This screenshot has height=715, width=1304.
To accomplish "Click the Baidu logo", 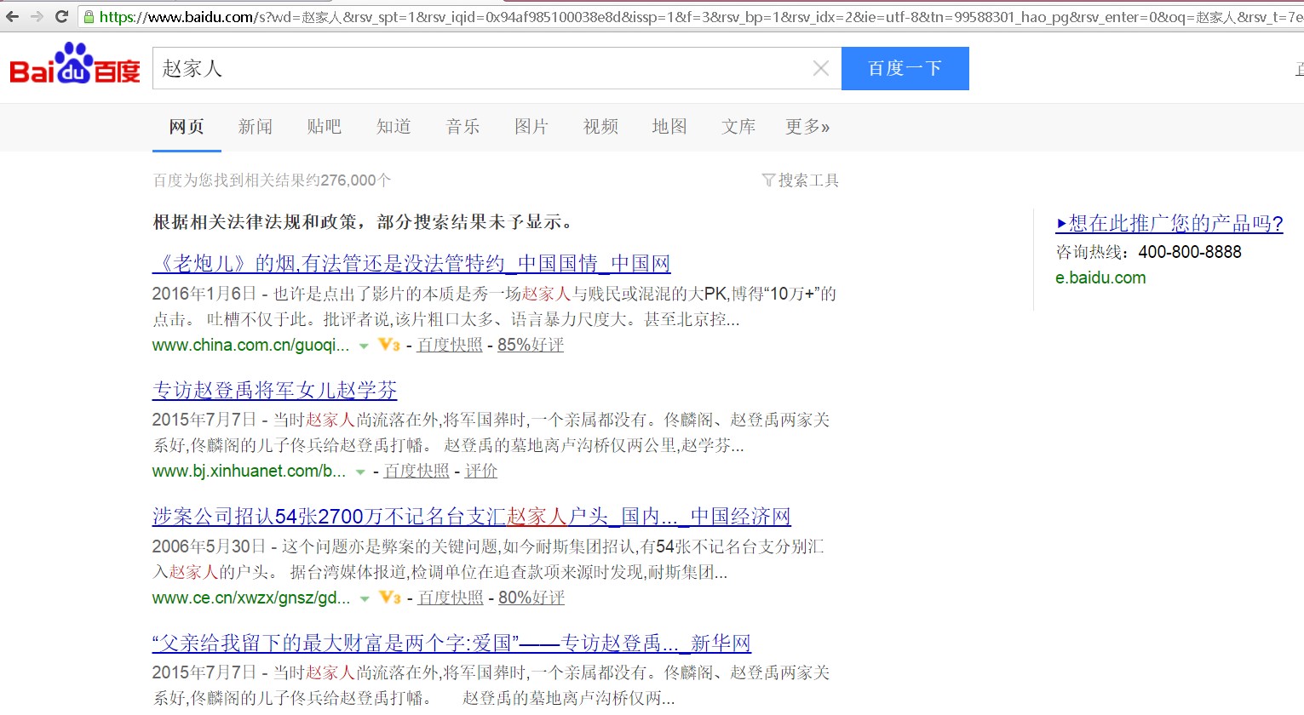I will coord(75,66).
